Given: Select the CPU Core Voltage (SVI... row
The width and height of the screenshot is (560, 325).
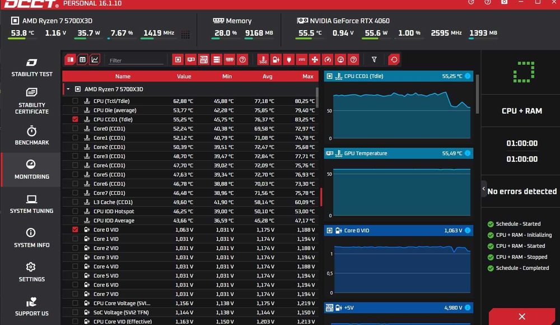Looking at the screenshot, I should point(190,303).
